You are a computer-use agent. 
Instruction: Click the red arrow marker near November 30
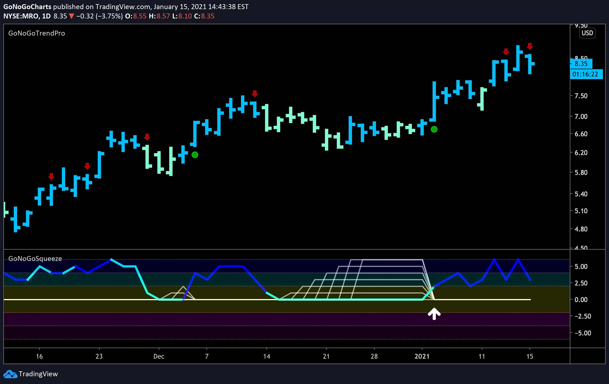(147, 137)
